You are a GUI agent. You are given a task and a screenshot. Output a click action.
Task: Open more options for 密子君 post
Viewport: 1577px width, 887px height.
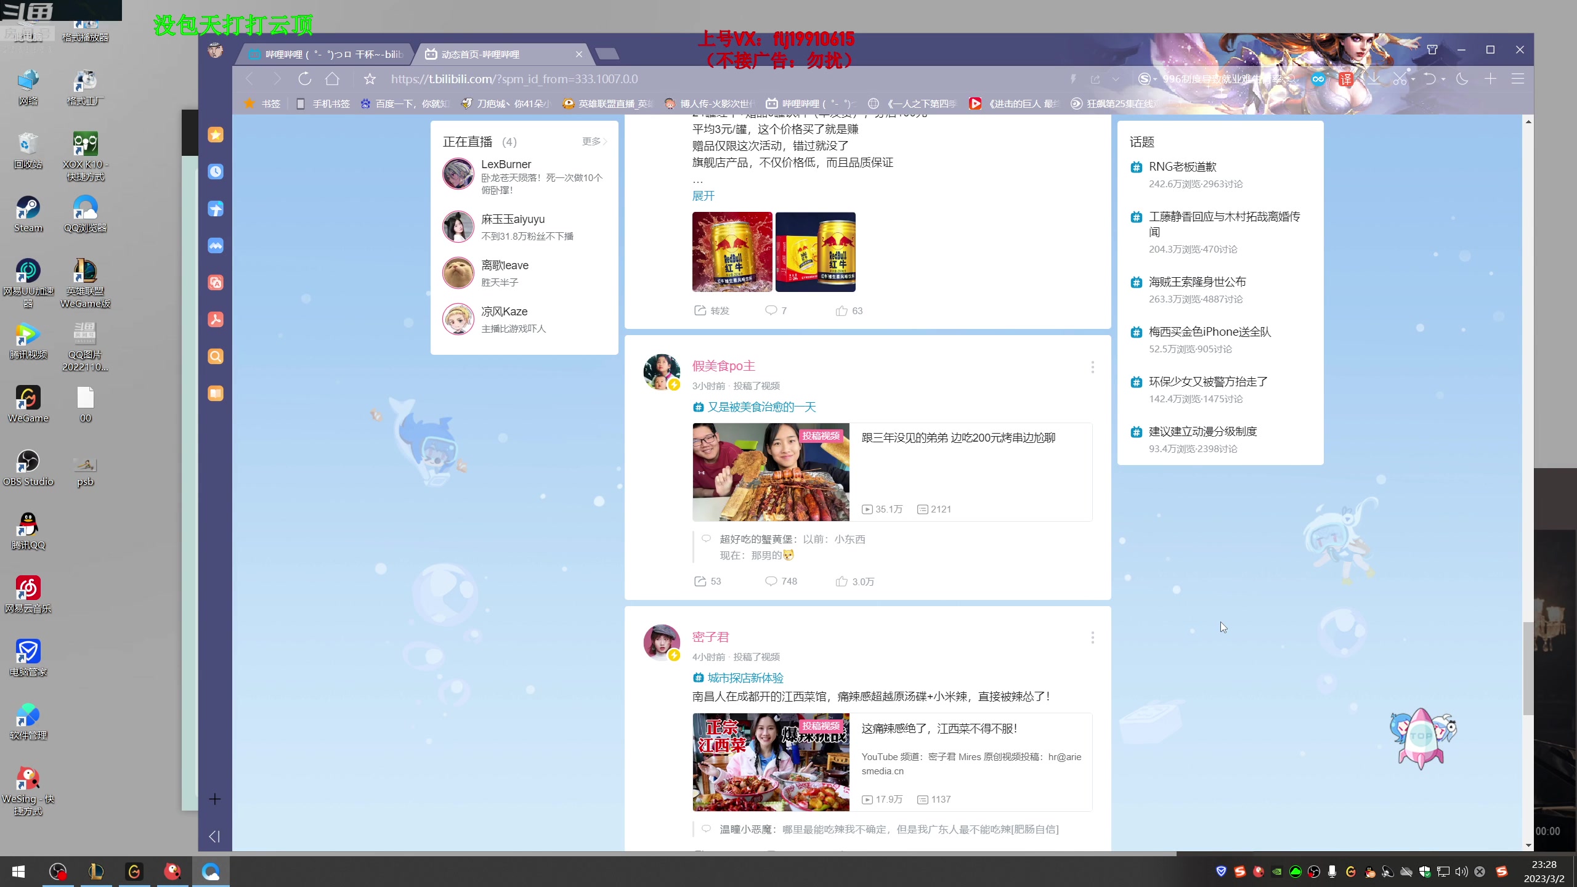click(x=1092, y=638)
